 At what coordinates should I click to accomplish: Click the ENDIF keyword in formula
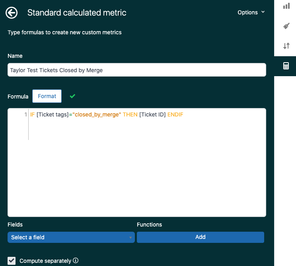[175, 115]
